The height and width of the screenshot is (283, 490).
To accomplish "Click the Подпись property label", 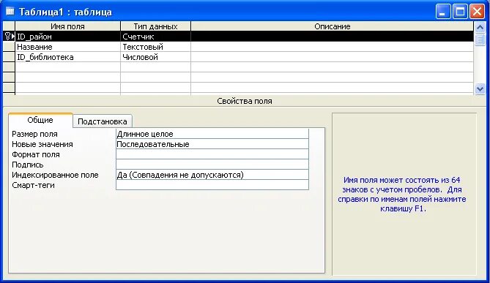I will tap(28, 165).
